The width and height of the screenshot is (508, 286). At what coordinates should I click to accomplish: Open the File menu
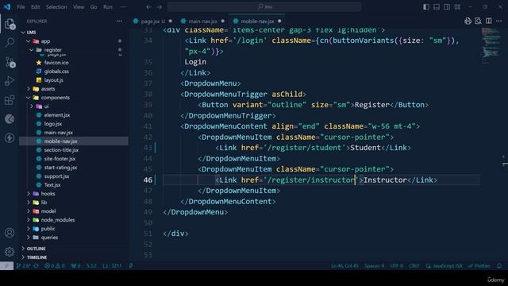tap(21, 7)
